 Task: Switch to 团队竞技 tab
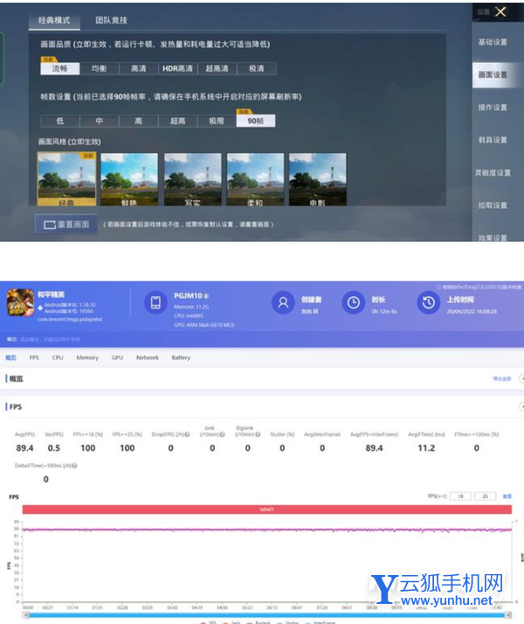111,20
